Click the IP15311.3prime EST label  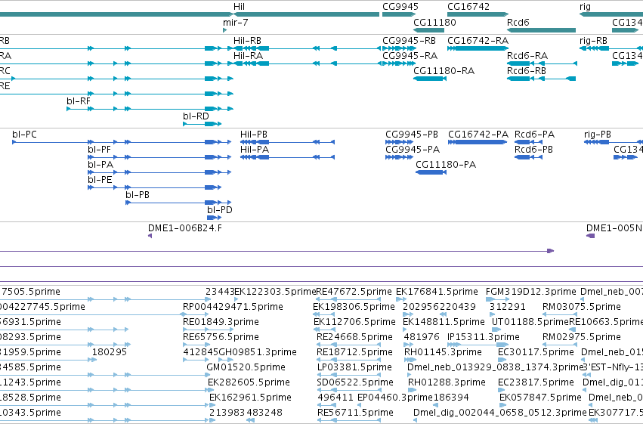484,337
